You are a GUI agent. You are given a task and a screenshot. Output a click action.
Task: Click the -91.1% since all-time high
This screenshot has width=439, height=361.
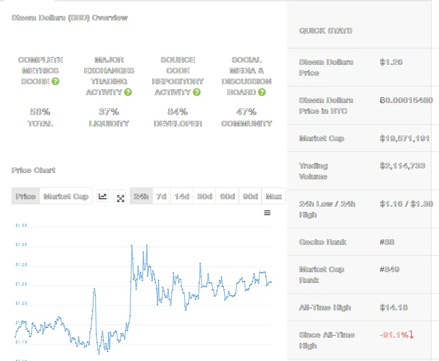pos(397,335)
